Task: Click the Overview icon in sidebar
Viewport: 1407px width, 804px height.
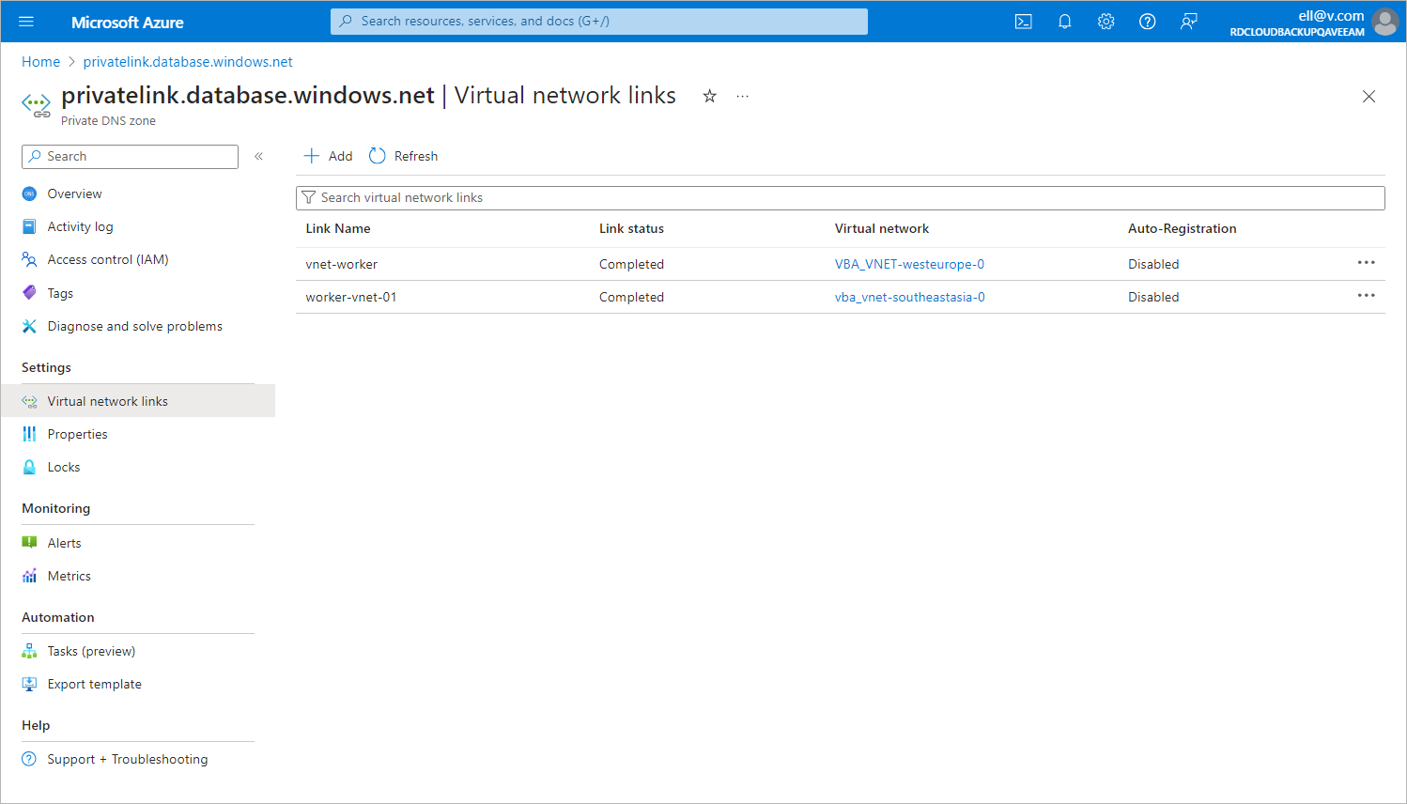Action: pyautogui.click(x=29, y=193)
